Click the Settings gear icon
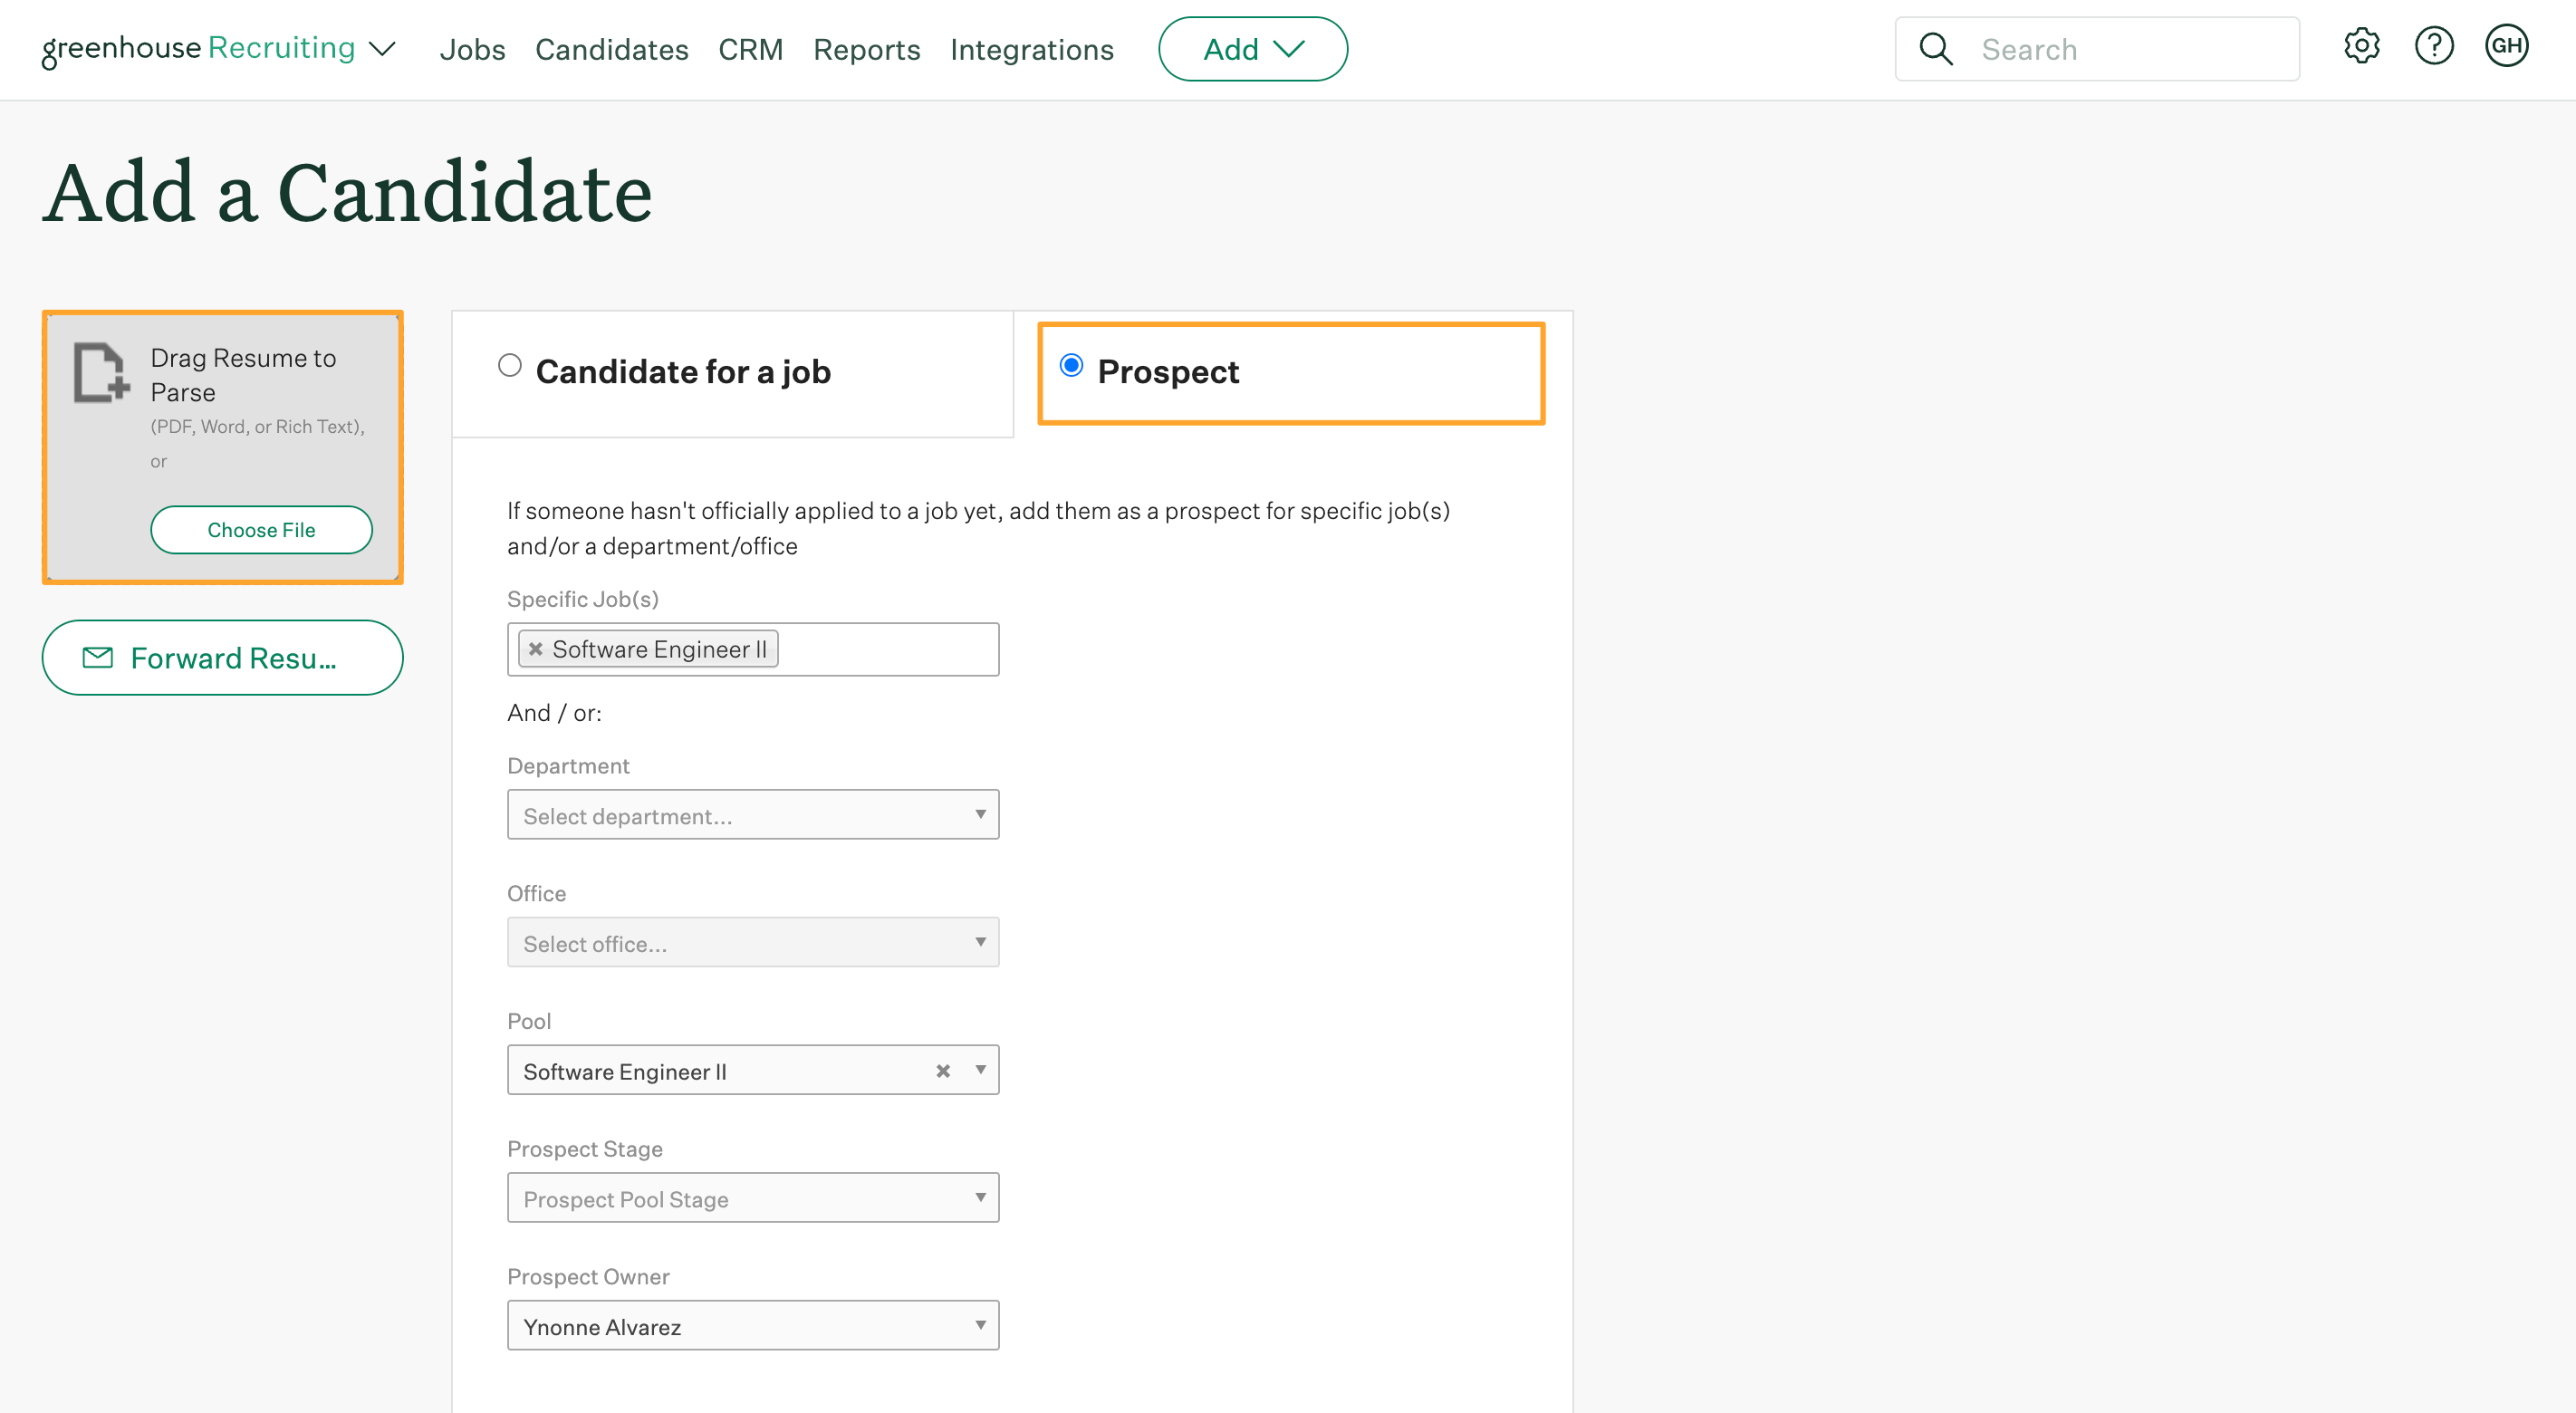Image resolution: width=2576 pixels, height=1413 pixels. click(x=2360, y=47)
